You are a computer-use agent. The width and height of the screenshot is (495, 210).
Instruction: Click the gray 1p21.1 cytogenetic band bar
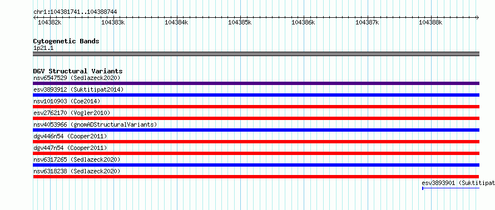(256, 54)
